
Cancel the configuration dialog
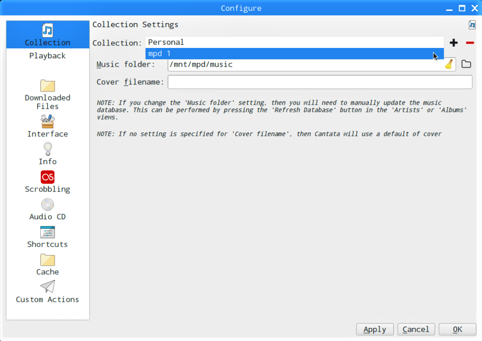click(416, 329)
